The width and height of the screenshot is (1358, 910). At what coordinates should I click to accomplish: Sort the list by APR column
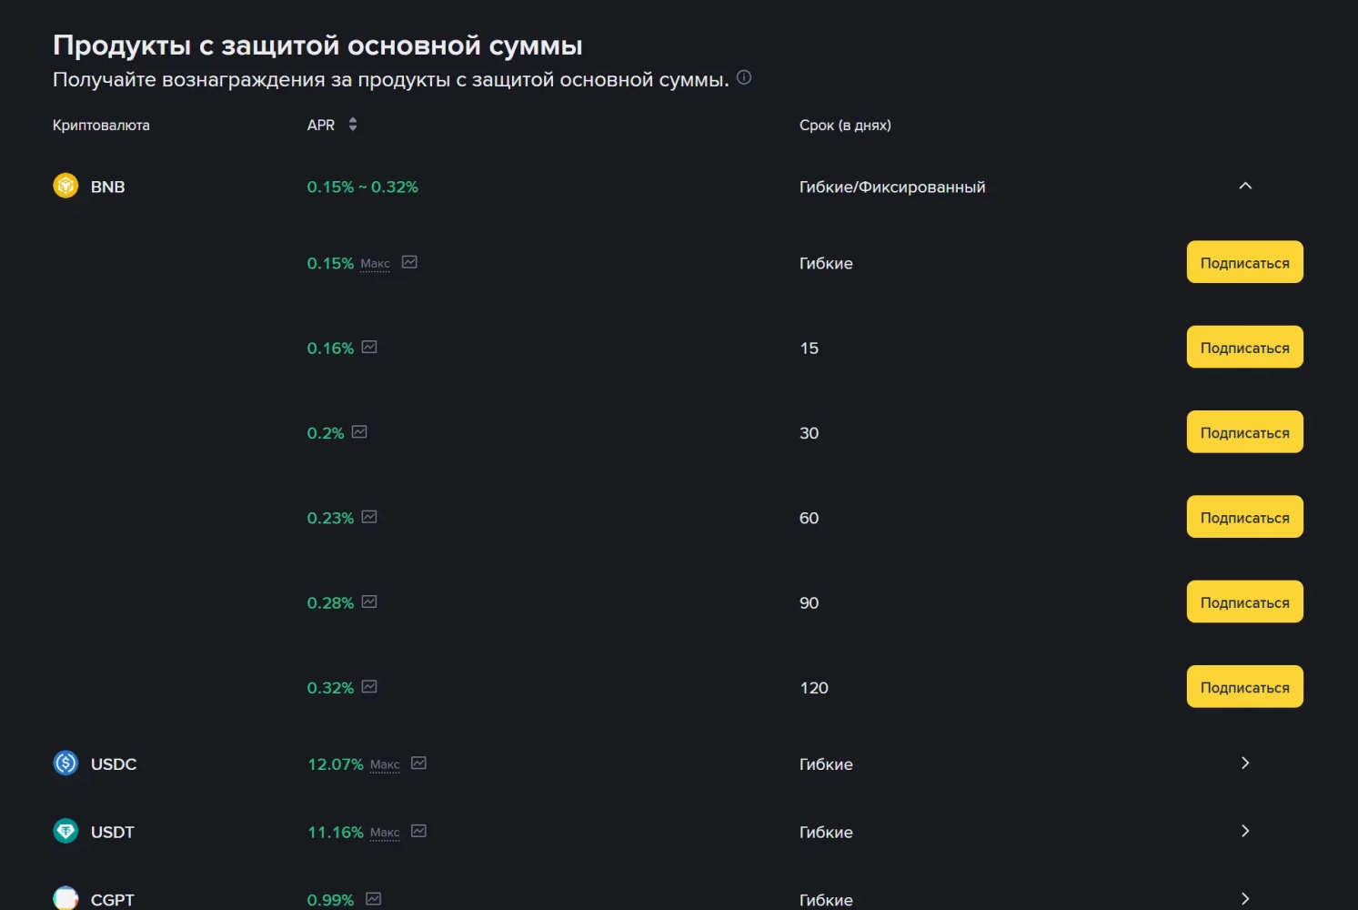352,125
